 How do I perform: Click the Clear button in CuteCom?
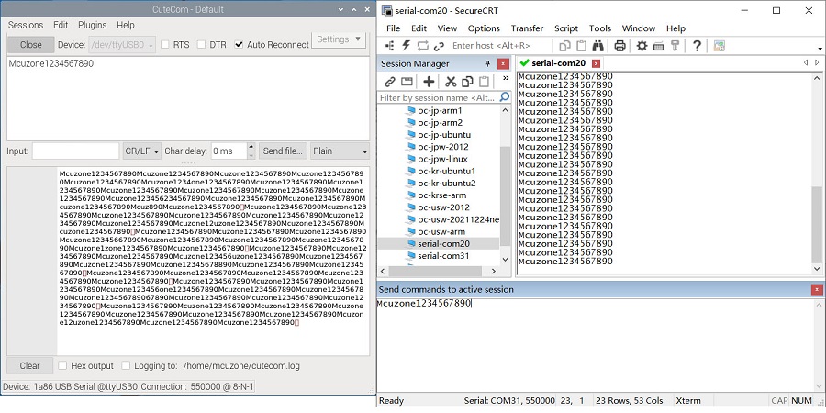29,365
